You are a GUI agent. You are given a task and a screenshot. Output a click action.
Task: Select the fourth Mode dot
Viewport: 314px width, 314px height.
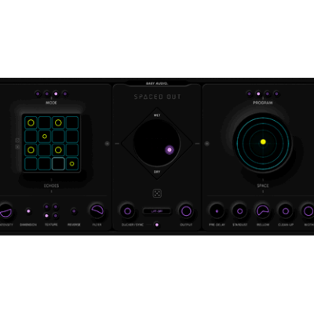(65, 93)
